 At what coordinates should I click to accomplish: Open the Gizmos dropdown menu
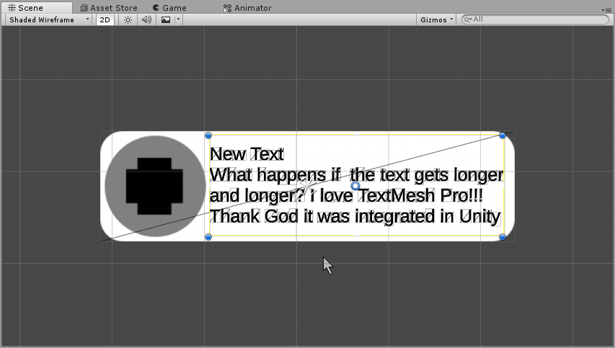pyautogui.click(x=436, y=19)
